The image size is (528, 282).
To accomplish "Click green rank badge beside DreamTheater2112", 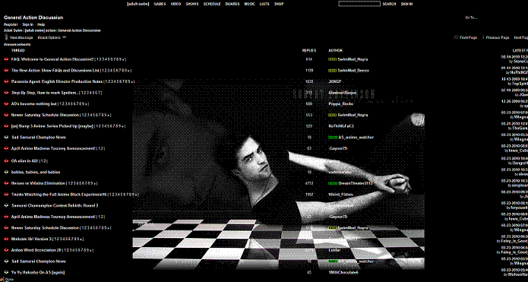I will tap(333, 183).
